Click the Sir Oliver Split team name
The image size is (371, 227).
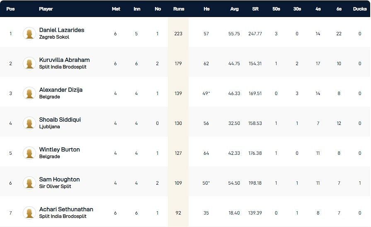(x=55, y=186)
